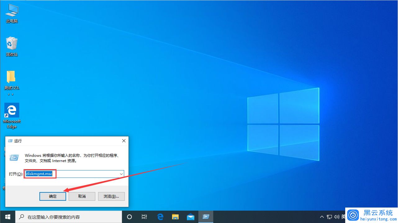
Task: Click 确定 to run diskmgmt.msc
Action: (53, 196)
